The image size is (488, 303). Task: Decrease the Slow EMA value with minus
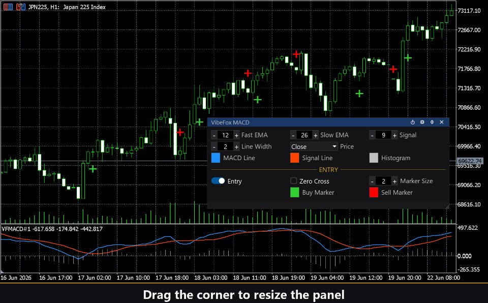coord(293,135)
